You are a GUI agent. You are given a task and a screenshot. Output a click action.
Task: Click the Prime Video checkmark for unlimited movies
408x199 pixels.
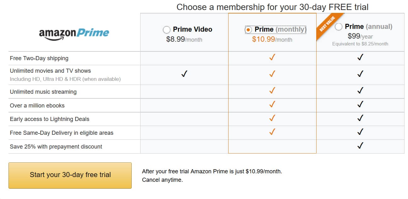pyautogui.click(x=184, y=74)
